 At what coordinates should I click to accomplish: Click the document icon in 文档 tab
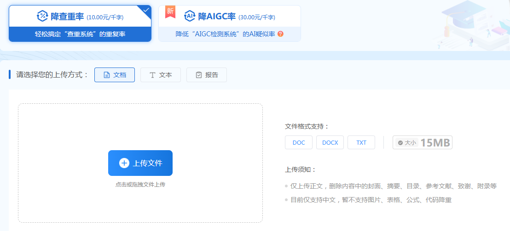[x=106, y=75]
